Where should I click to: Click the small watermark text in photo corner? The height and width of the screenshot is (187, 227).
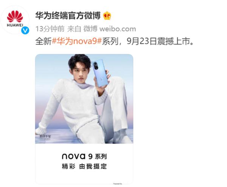[45, 137]
